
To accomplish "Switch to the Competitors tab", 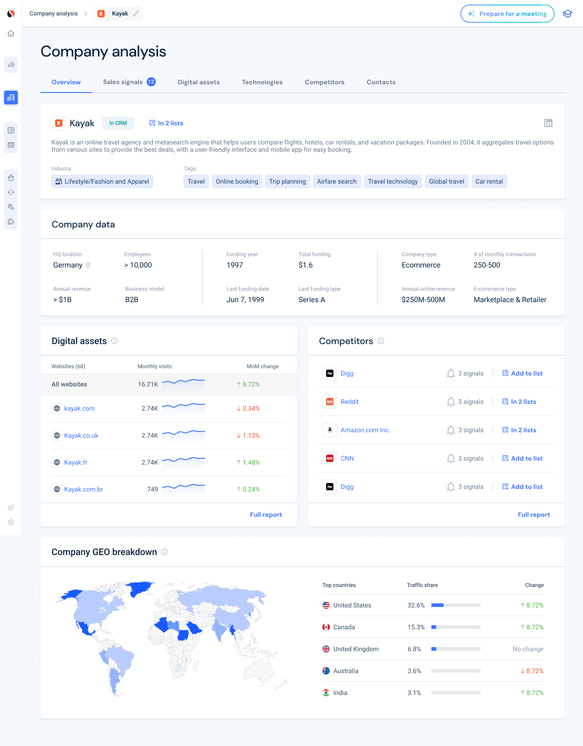I will click(325, 82).
